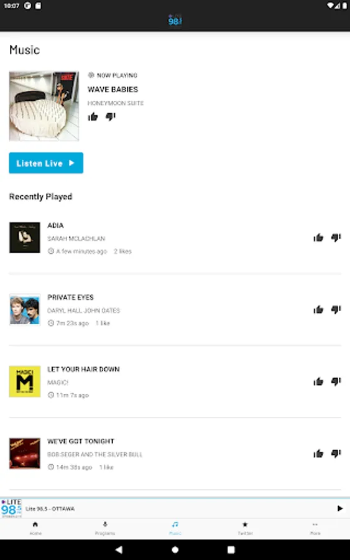
Task: Open Wave Babies album artwork
Action: (44, 106)
